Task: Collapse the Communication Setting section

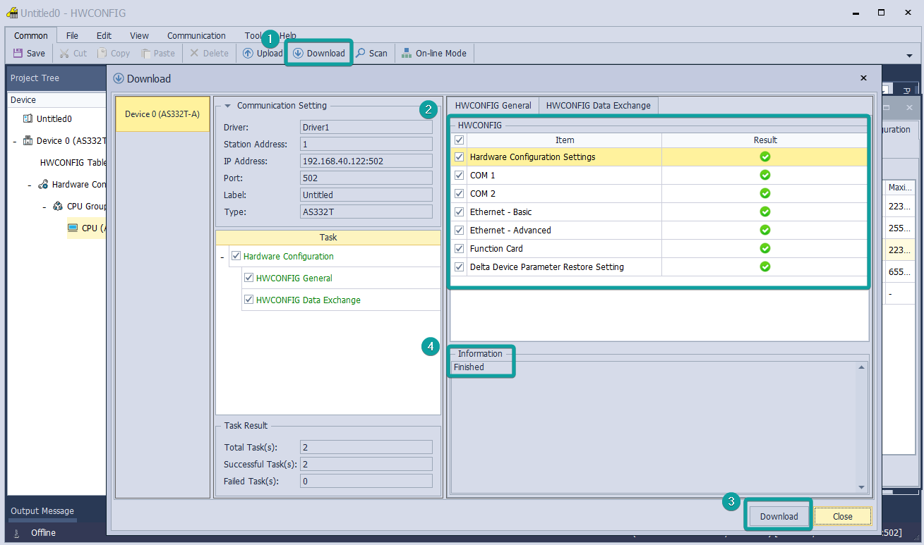Action: (228, 106)
